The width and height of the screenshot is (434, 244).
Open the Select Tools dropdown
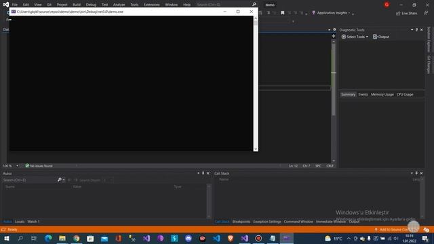pyautogui.click(x=355, y=37)
